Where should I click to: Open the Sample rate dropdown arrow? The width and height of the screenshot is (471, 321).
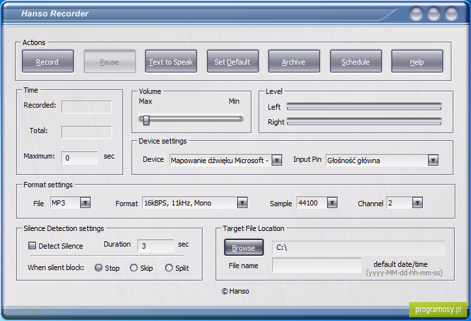coord(332,203)
